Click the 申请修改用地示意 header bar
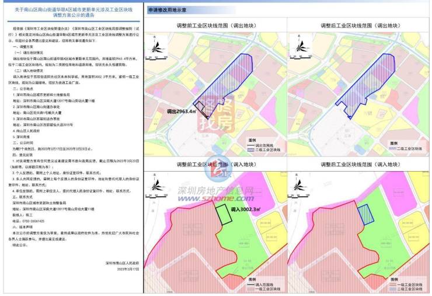The height and width of the screenshot is (296, 432). (191, 10)
